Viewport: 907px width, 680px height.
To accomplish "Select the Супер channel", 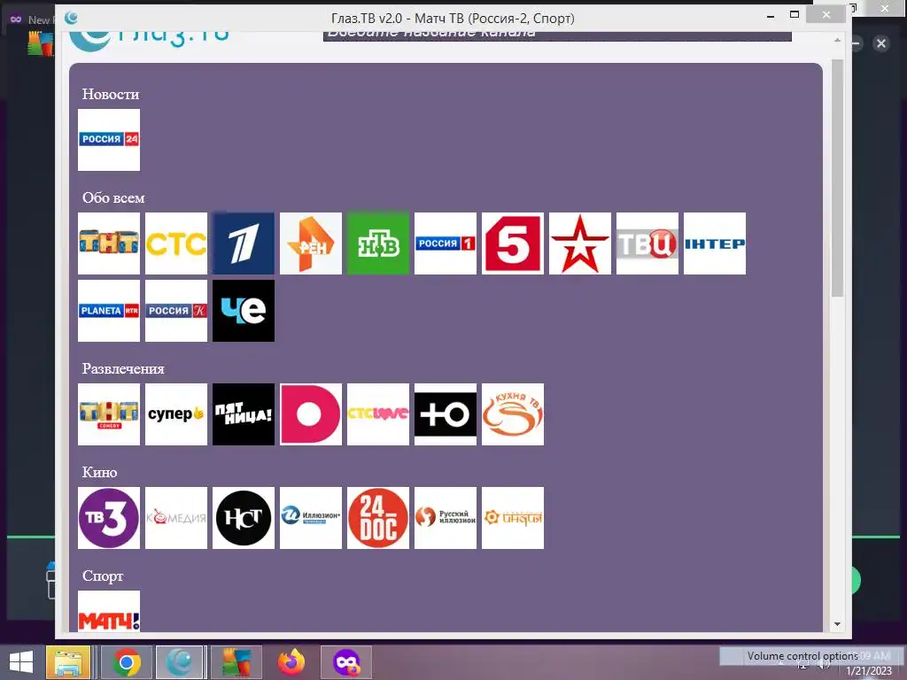I will [176, 414].
